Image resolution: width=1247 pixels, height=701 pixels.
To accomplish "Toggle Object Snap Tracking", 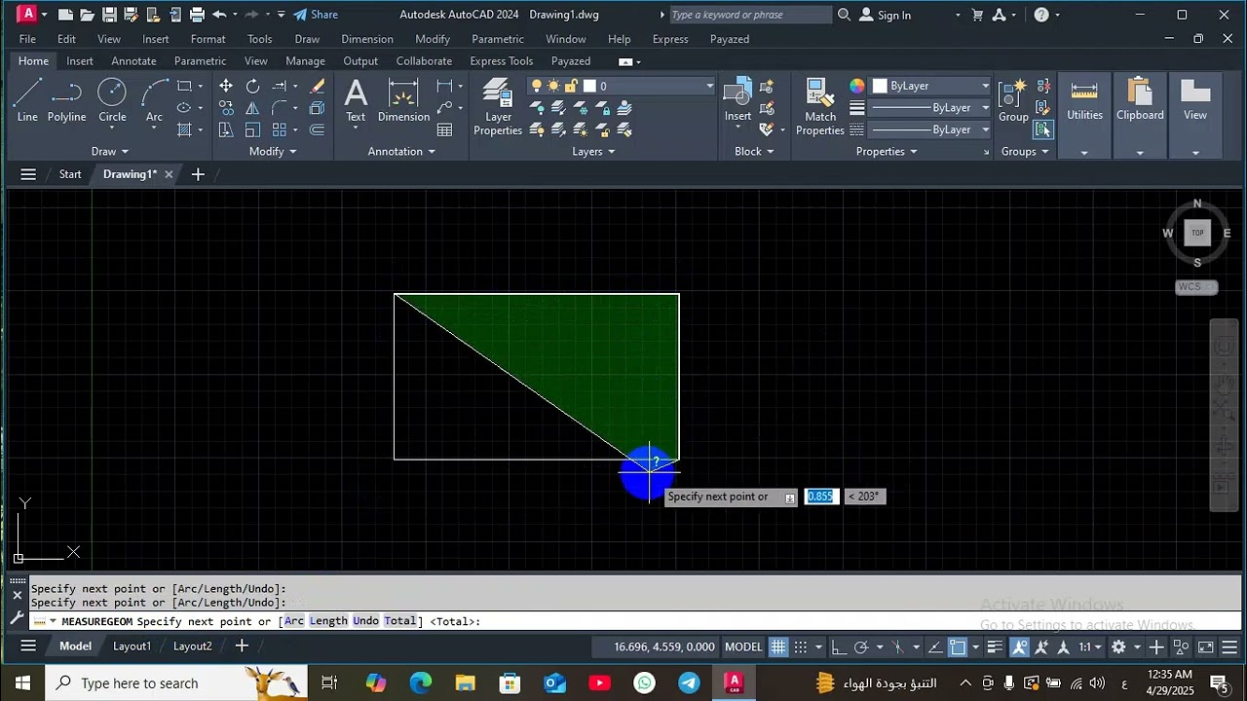I will coord(935,646).
